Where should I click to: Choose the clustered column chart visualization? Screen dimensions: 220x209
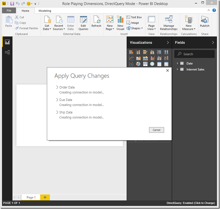pyautogui.click(x=152, y=52)
